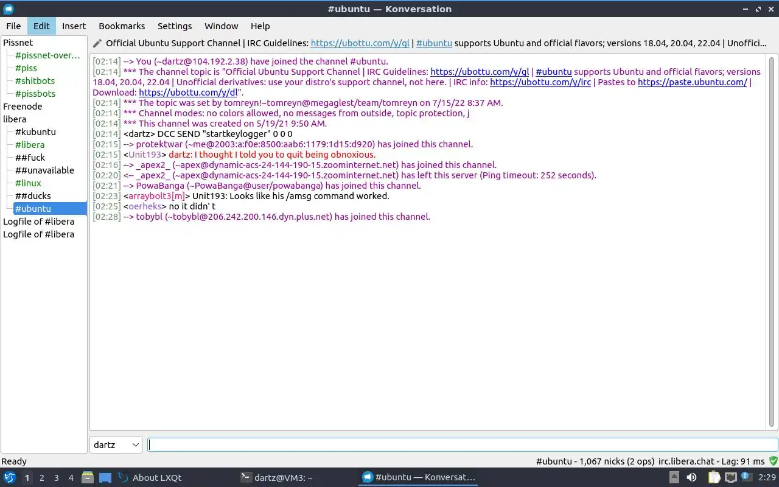
Task: Switch to the ##fuck channel
Action: pos(30,158)
